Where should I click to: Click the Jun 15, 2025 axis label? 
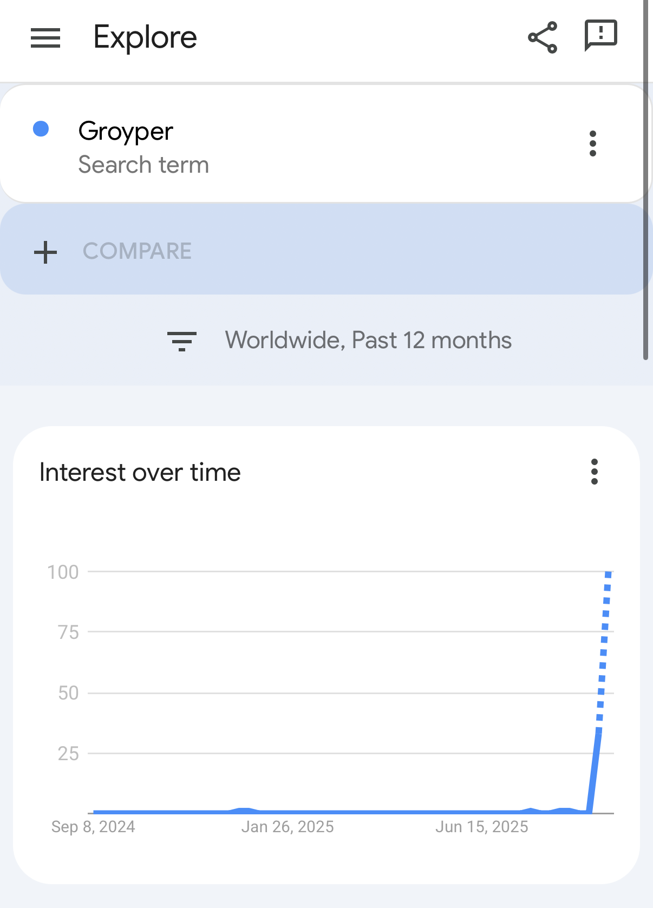[482, 827]
